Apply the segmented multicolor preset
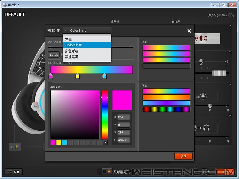 (x=166, y=109)
